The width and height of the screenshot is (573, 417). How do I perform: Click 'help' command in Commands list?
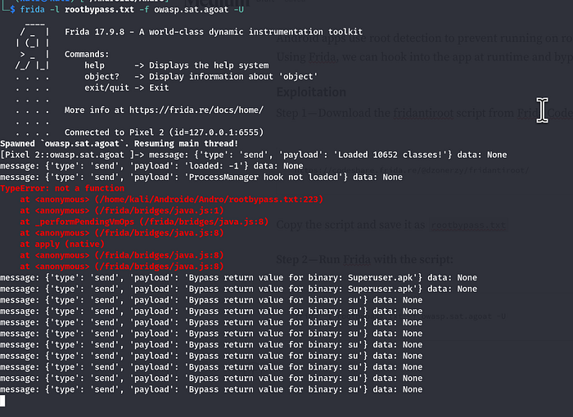coord(94,65)
